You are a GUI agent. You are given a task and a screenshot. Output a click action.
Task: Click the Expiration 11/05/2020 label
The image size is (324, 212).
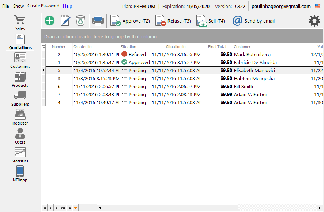[186, 7]
